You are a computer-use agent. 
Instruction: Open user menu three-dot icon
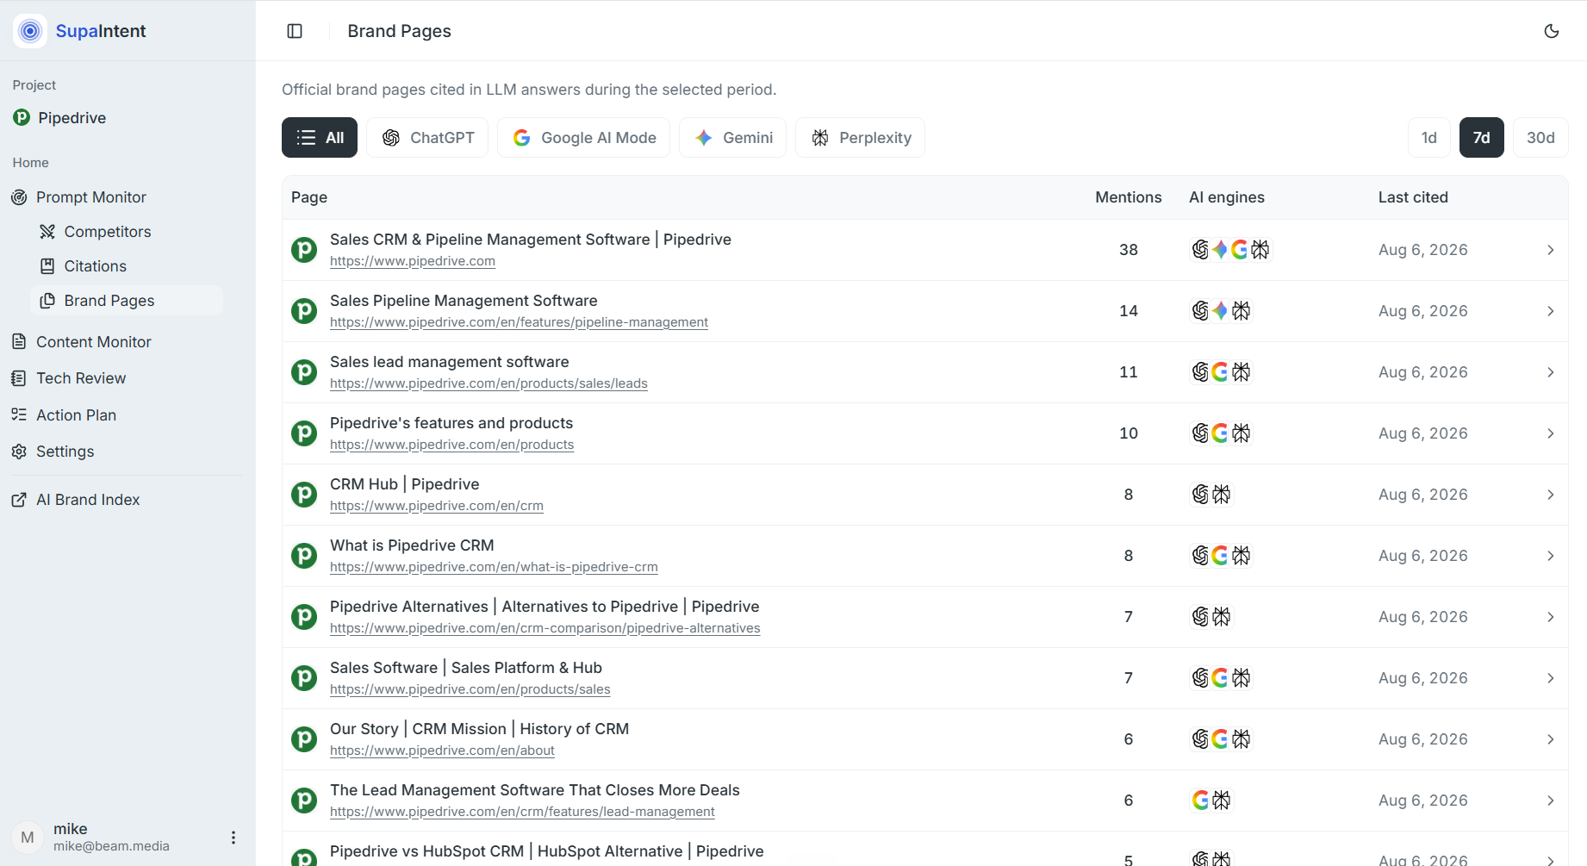[x=233, y=838]
